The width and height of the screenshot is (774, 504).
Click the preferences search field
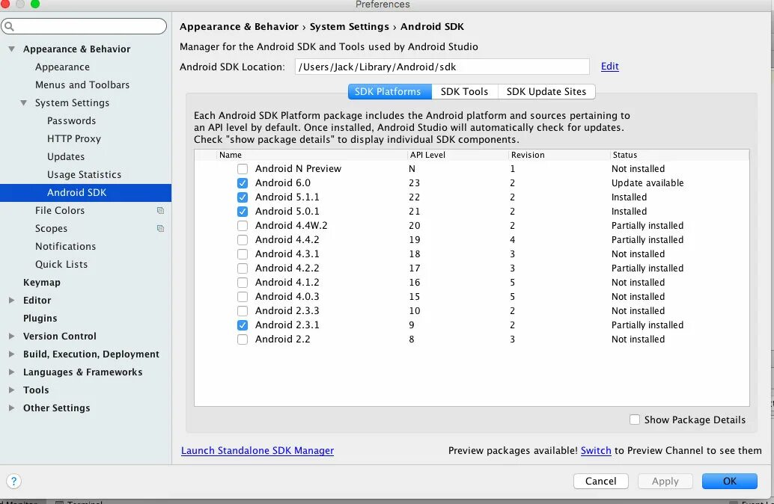84,26
